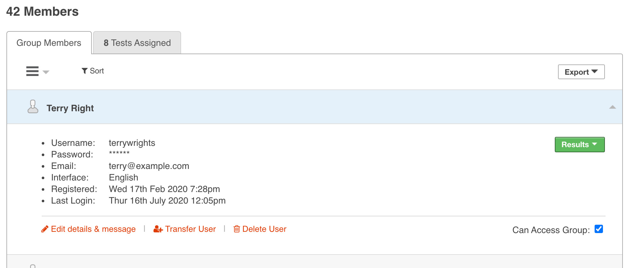
Task: Click the hamburger list menu icon
Action: (x=32, y=71)
